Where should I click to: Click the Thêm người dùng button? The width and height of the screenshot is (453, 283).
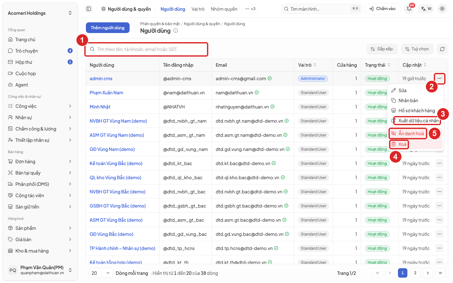click(108, 28)
